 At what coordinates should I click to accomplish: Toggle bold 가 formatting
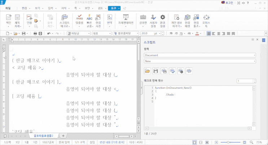[171, 33]
